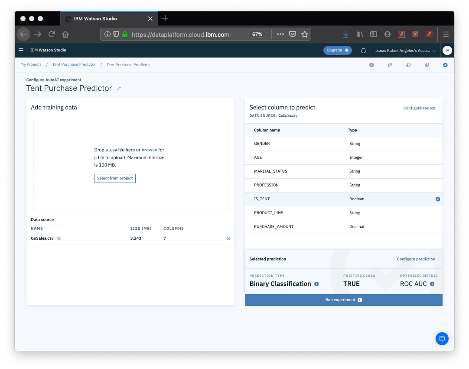Select GENDER as prediction column
Screen dimensions: 469x369
(262, 144)
